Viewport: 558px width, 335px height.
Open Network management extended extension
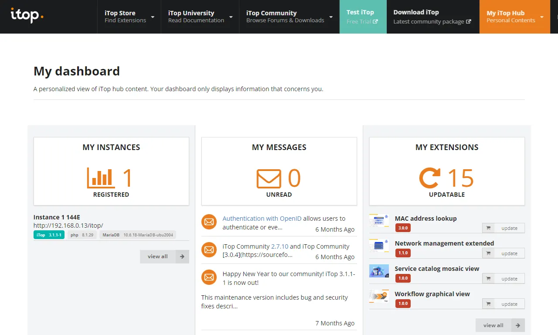[444, 243]
